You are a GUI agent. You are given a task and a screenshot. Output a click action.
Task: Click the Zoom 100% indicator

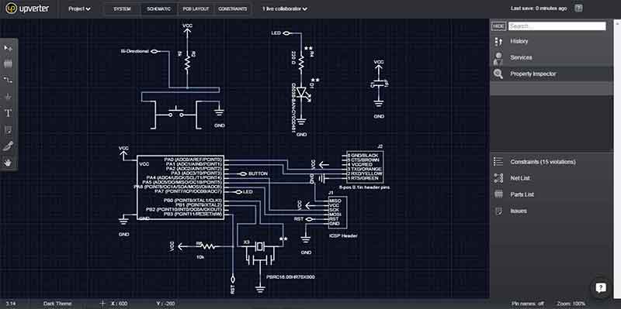point(571,304)
